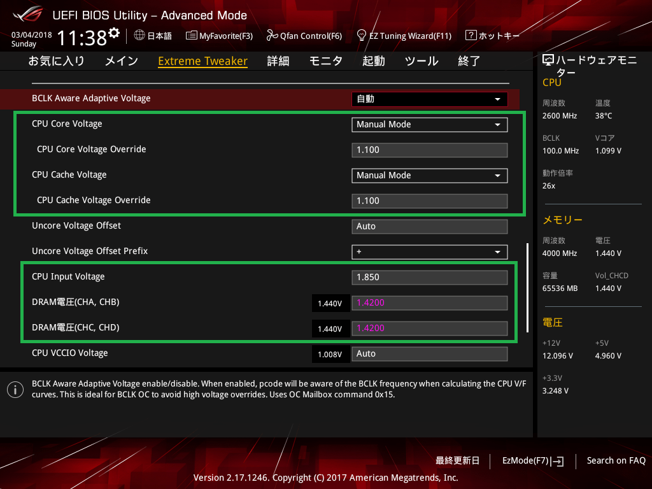Image resolution: width=652 pixels, height=489 pixels.
Task: Select the Extreme Tweaker tab
Action: pyautogui.click(x=203, y=61)
